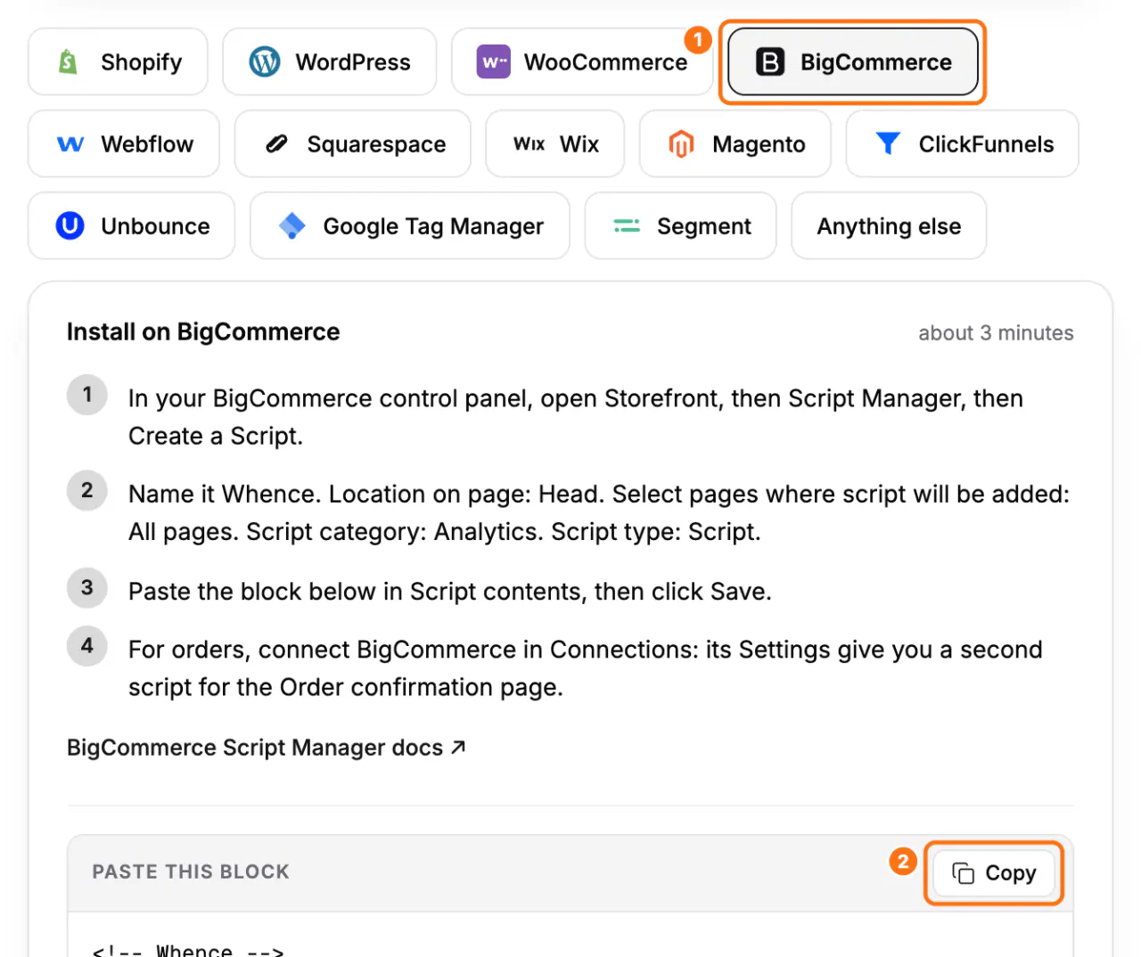
Task: Click the black BigCommerce B icon
Action: 770,61
